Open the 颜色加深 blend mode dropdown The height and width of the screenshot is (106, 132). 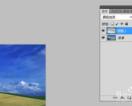[117, 17]
